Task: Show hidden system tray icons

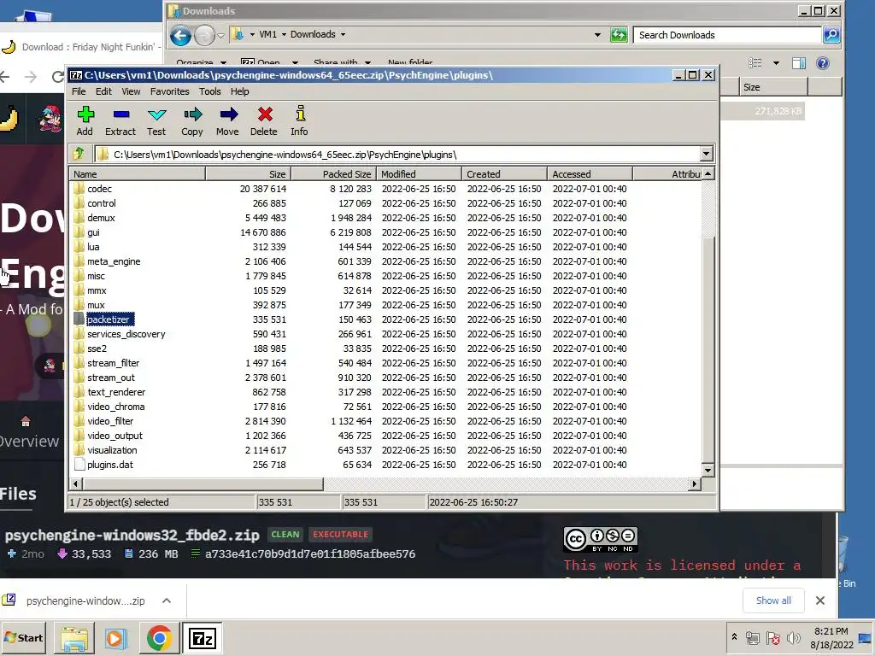Action: click(x=734, y=636)
